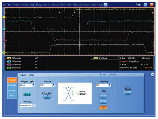
Task: Open the Utilities menu
Action: (x=94, y=5)
